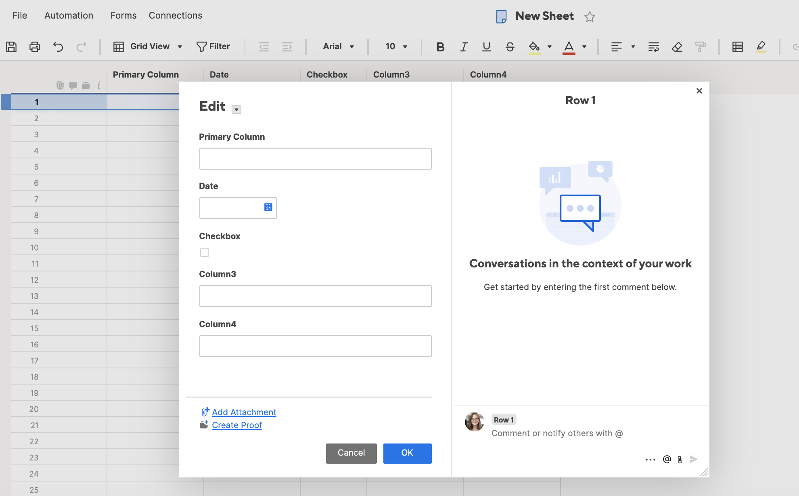
Task: Click the Checkbox column header
Action: pos(327,75)
